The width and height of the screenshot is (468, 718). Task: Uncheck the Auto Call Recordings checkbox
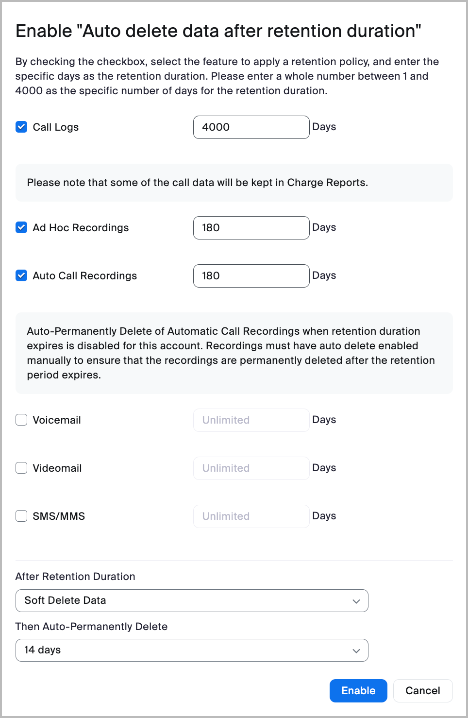point(21,276)
